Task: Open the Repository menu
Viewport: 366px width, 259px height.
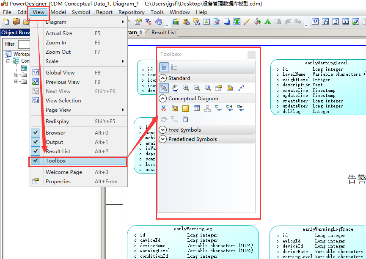Action: tap(132, 12)
